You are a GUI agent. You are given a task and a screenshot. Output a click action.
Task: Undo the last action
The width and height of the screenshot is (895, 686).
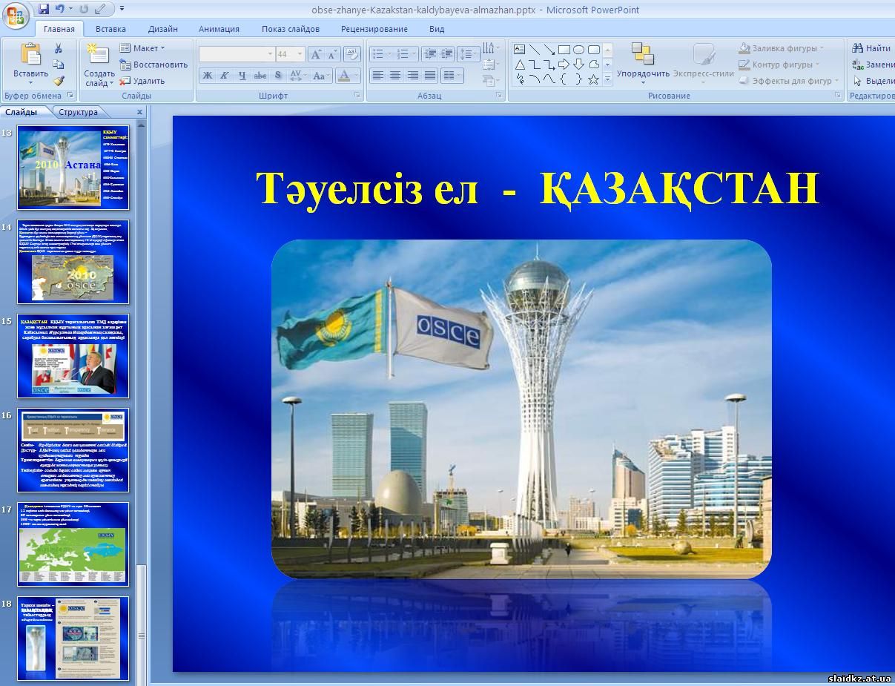coord(60,10)
